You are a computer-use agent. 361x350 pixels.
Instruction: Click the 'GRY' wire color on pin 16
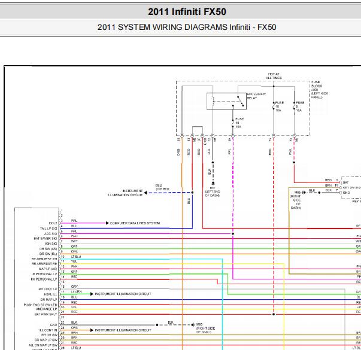click(x=74, y=287)
